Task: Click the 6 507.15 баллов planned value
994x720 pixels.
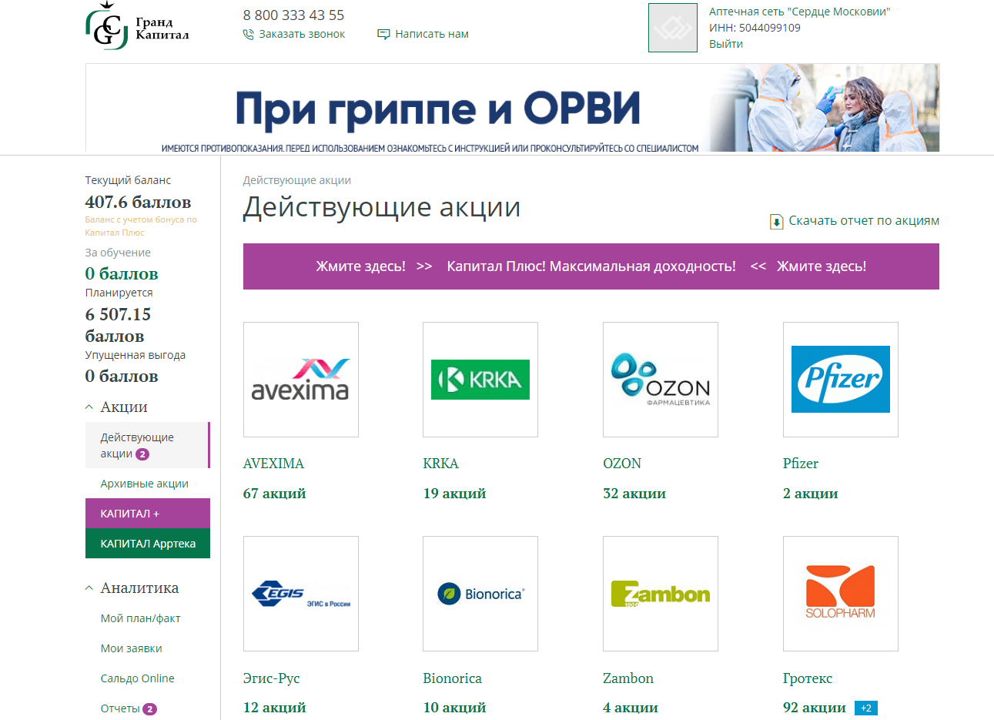Action: (x=118, y=325)
